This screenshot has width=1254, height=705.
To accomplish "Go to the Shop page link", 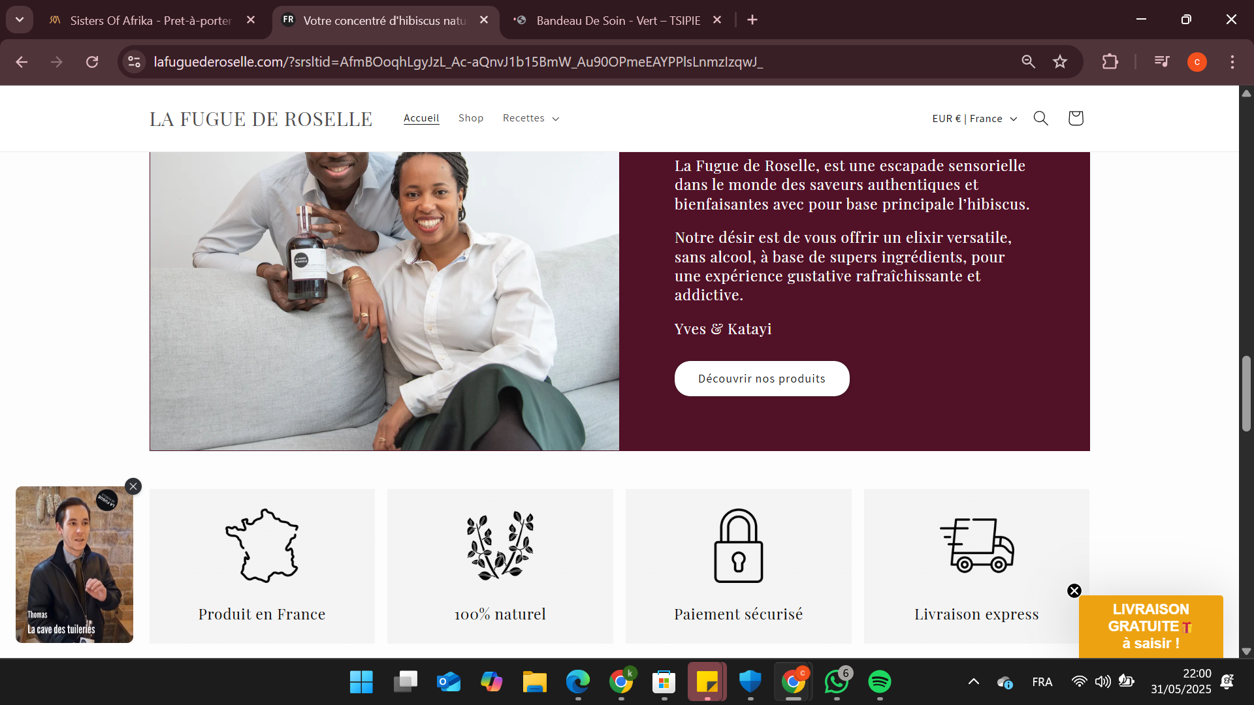I will point(471,118).
